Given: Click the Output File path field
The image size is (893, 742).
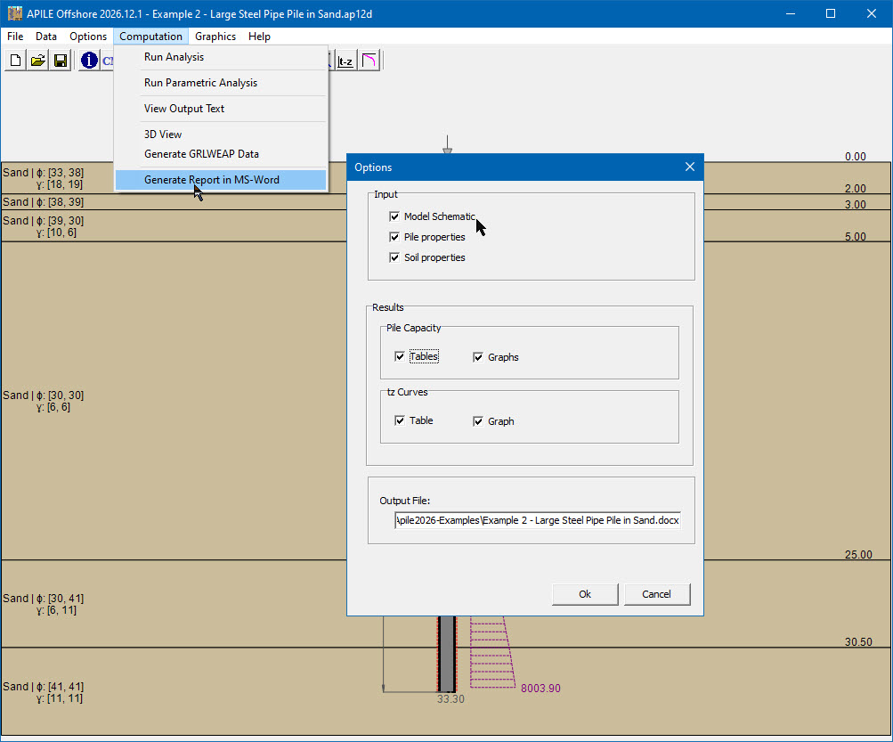Looking at the screenshot, I should coord(537,520).
